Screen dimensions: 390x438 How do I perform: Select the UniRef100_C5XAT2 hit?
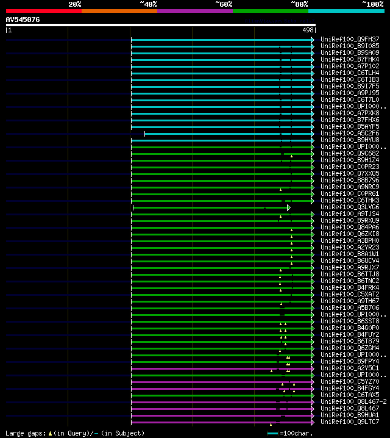point(350,294)
